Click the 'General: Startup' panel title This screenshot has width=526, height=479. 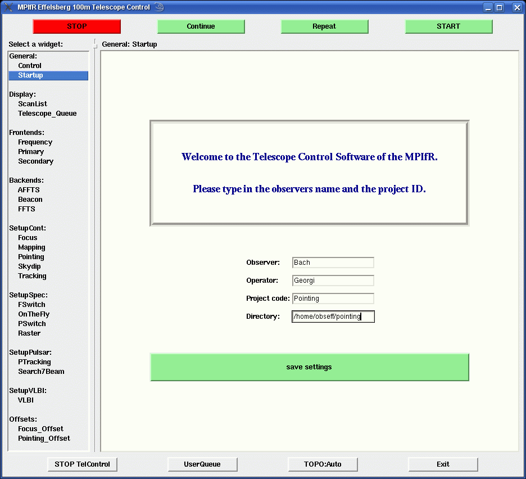[129, 44]
